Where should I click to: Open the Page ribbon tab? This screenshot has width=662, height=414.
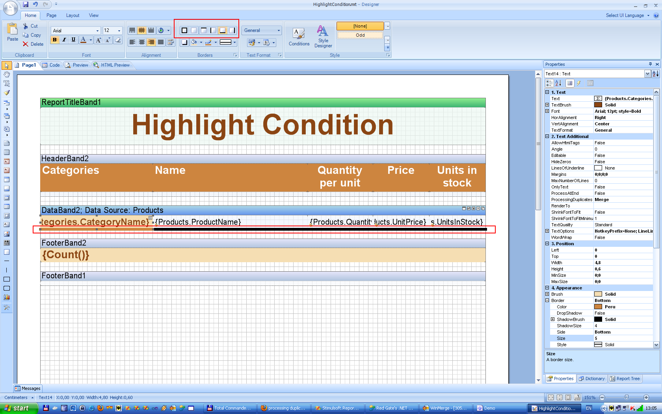point(51,15)
